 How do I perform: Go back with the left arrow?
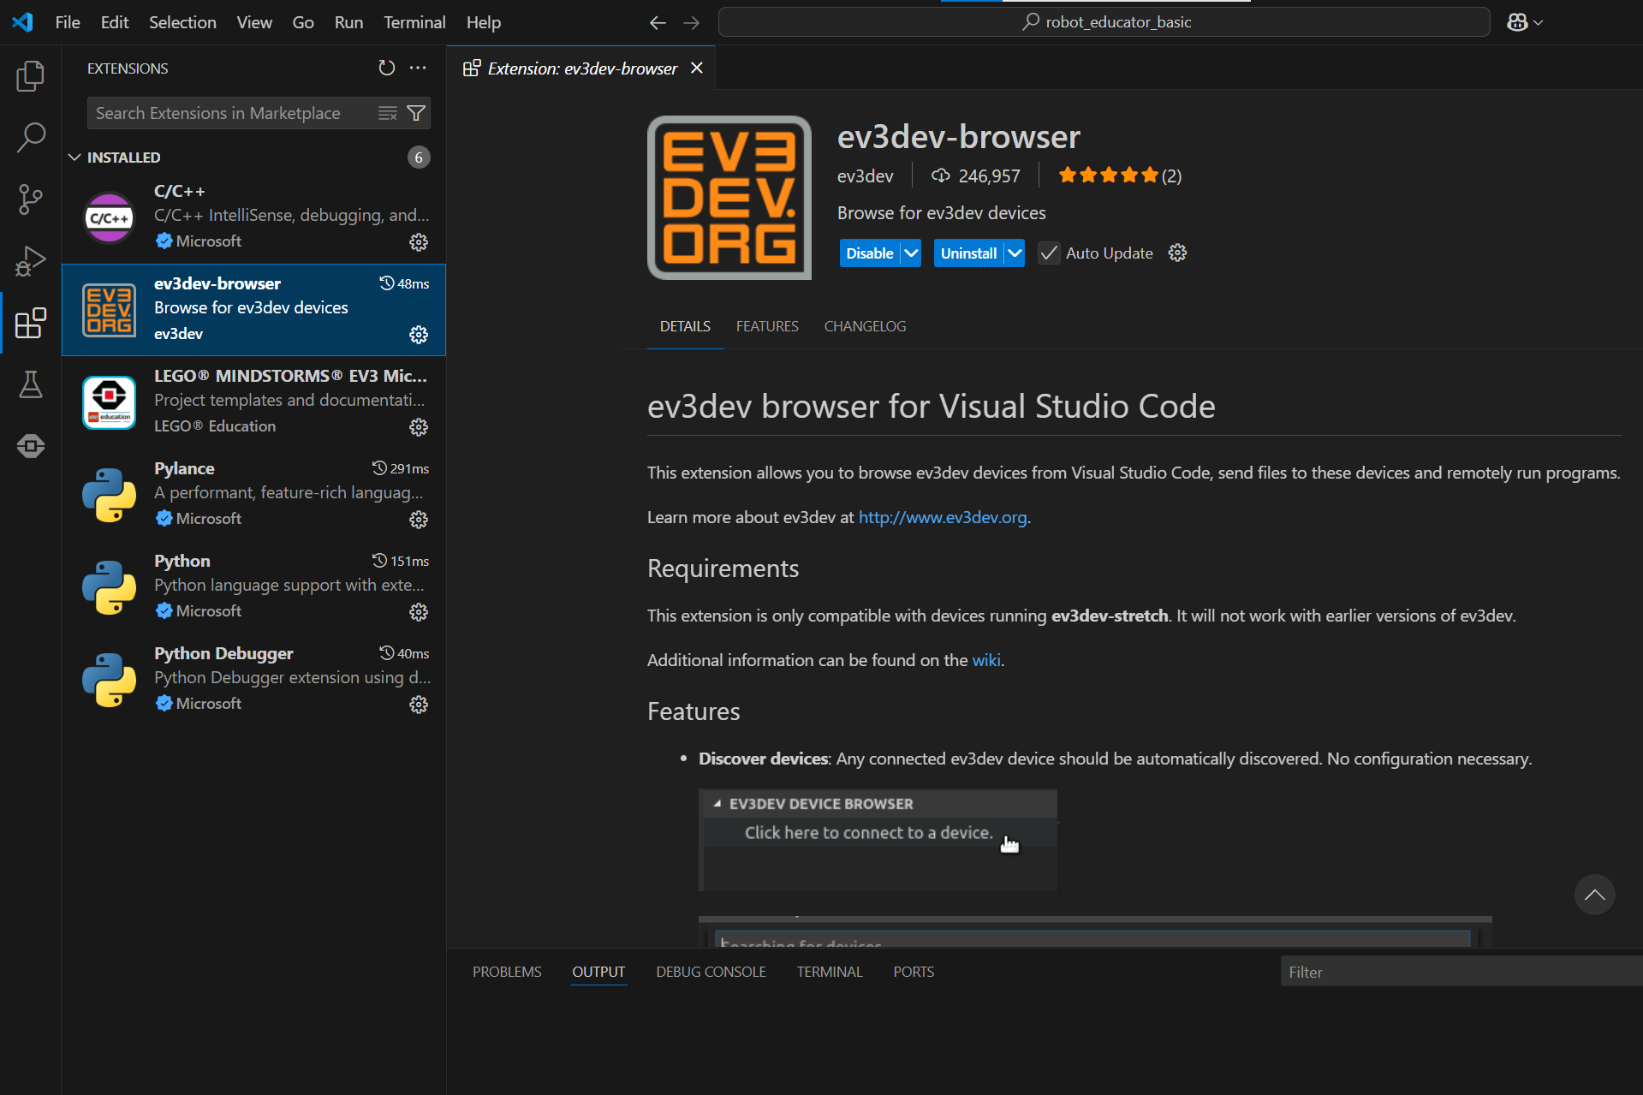pos(658,23)
